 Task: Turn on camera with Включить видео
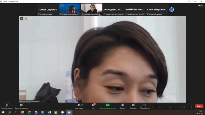[21, 106]
